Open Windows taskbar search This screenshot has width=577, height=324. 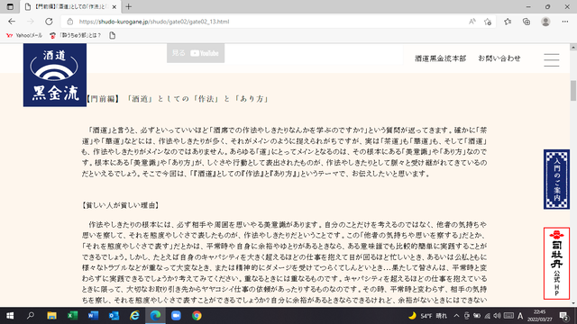tap(31, 316)
